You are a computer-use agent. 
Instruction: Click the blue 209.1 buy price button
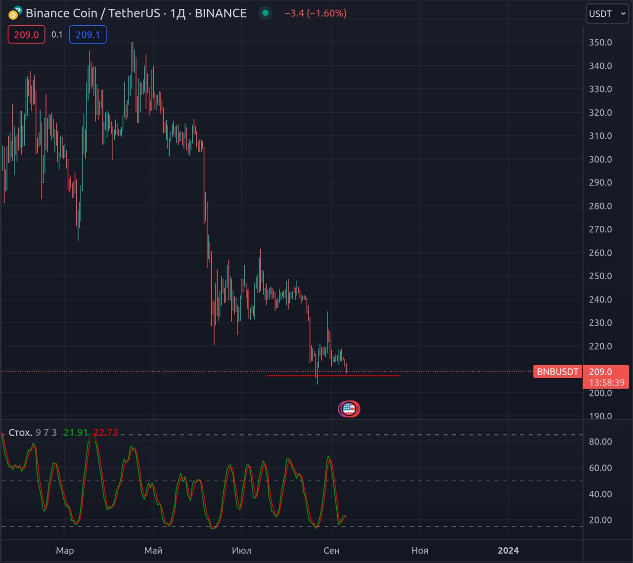88,35
